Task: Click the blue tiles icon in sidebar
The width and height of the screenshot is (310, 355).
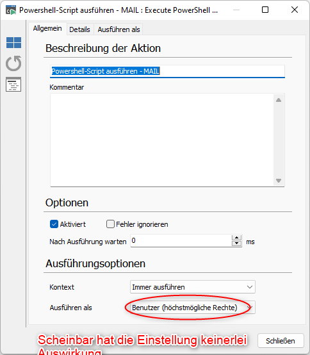Action: [x=14, y=42]
